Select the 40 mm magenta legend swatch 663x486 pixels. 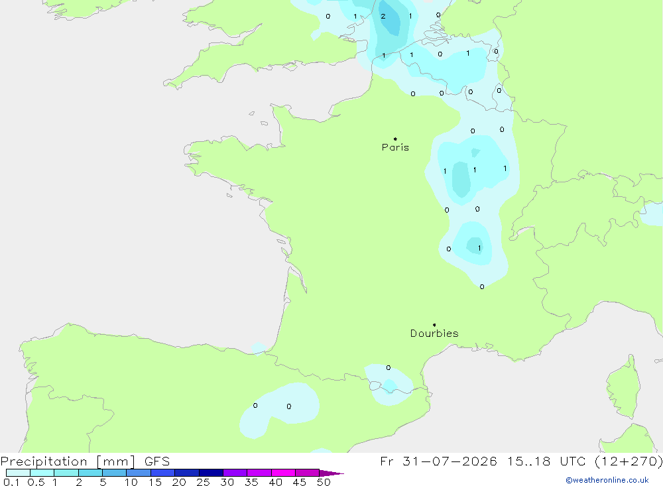pos(283,473)
